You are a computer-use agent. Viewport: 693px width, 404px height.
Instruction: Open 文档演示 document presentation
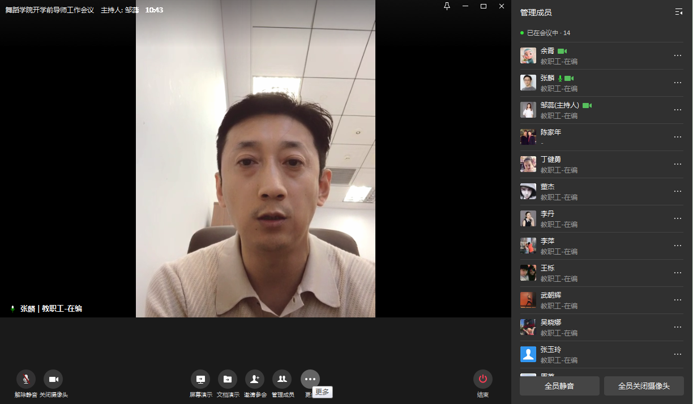(228, 379)
